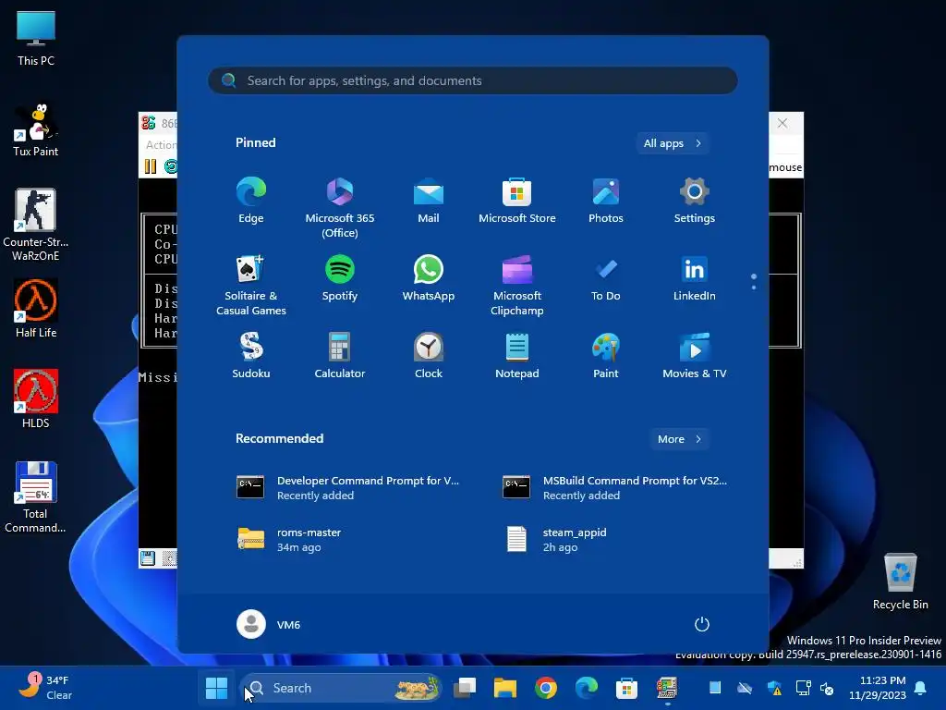Select Total Commander desktop shortcut

(x=36, y=497)
